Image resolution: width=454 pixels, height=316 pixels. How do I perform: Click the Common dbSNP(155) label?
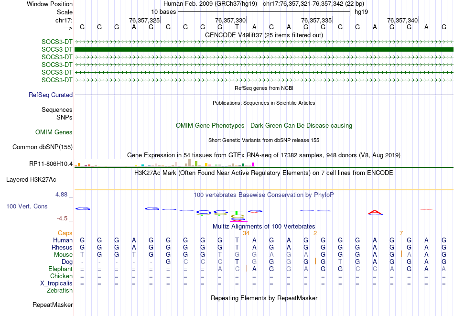tap(43, 147)
